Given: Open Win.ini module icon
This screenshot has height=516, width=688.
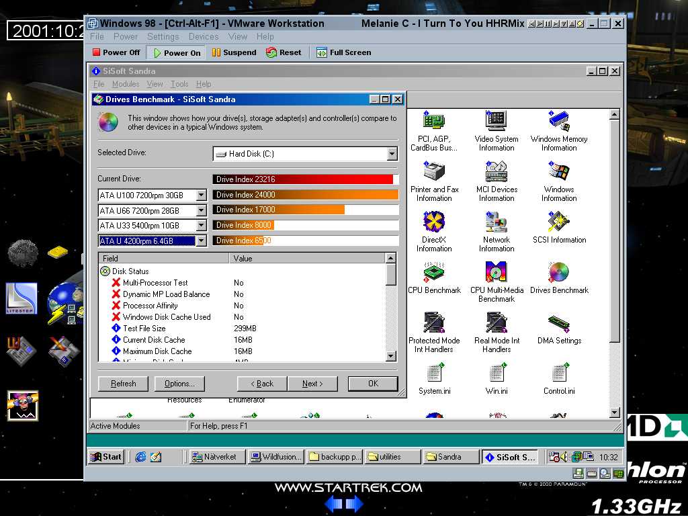Looking at the screenshot, I should 498,373.
